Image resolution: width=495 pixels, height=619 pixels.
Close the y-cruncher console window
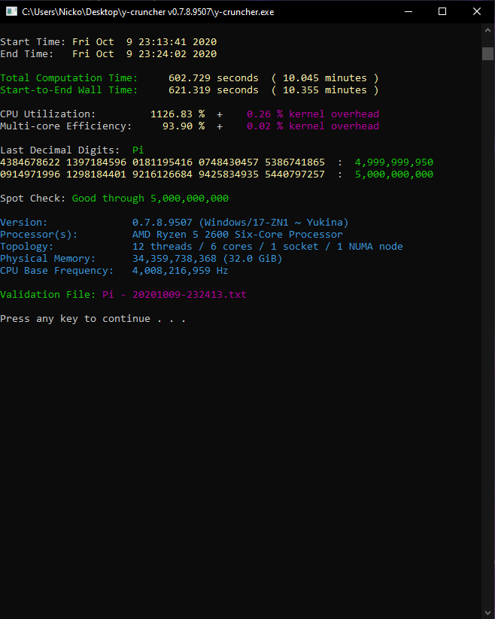(477, 11)
